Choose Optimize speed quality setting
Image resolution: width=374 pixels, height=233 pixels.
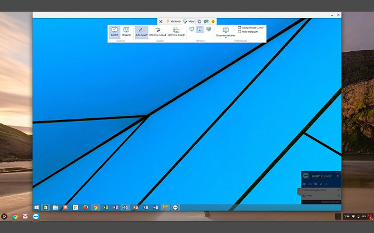pyautogui.click(x=157, y=32)
